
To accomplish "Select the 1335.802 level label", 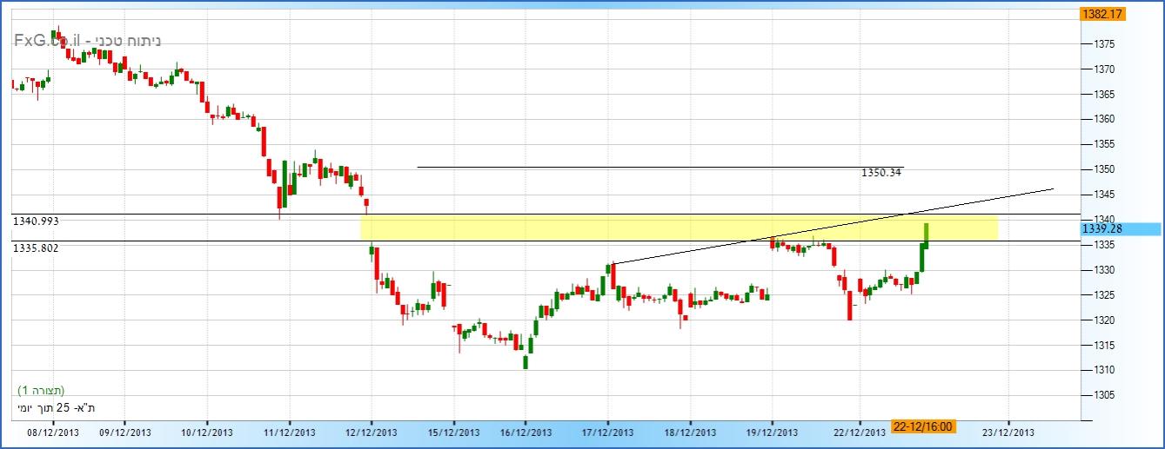I will point(35,248).
